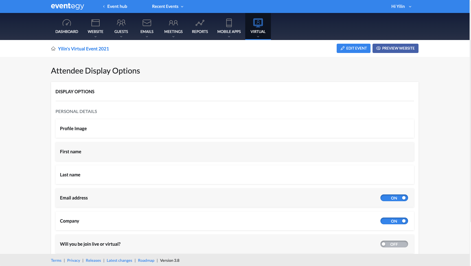Viewport: 471px width, 266px height.
Task: Turn off the Email address toggle
Action: 394,198
